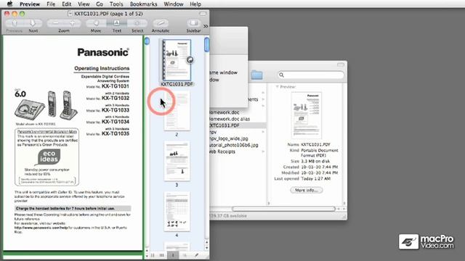Viewport: 465px width, 261px height.
Task: Click model number KX-TG1035 text
Action: pos(116,133)
